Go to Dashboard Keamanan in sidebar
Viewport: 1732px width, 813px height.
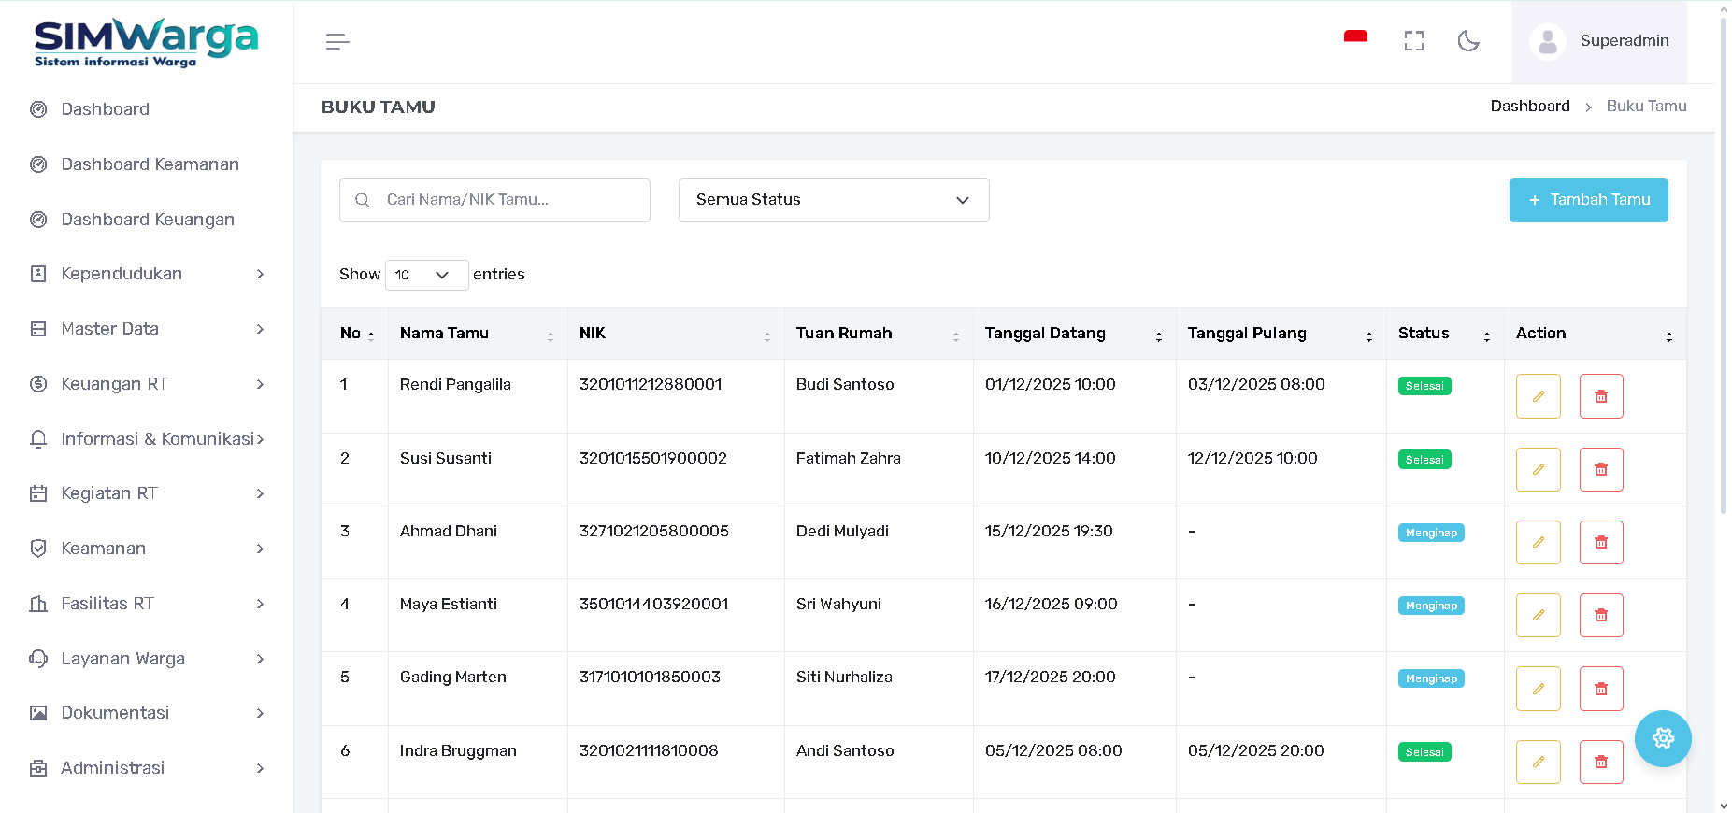150,164
